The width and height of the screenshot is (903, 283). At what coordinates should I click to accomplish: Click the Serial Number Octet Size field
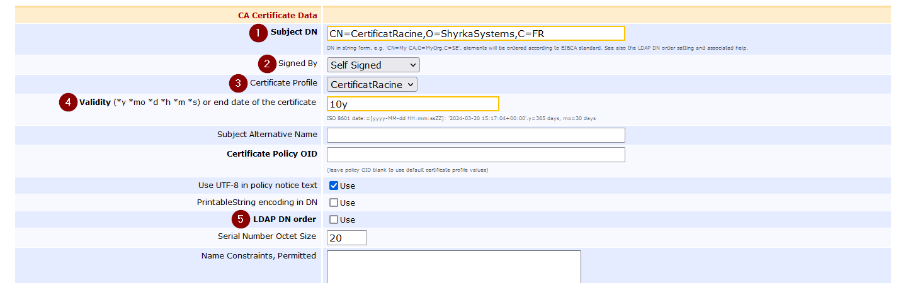click(x=346, y=238)
